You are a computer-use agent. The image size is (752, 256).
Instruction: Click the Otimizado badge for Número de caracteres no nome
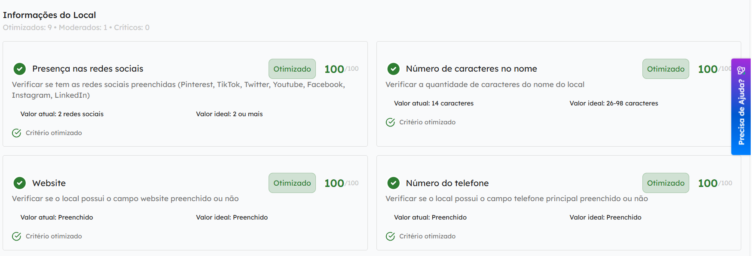[666, 69]
